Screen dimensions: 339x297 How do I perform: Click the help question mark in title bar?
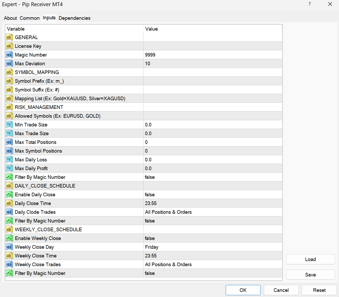(x=310, y=4)
